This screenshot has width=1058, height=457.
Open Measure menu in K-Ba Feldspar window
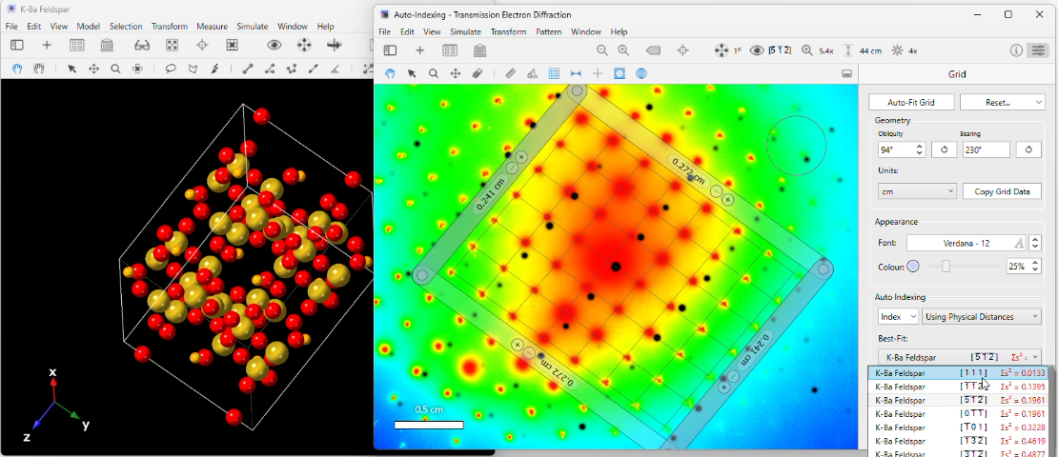tap(212, 27)
